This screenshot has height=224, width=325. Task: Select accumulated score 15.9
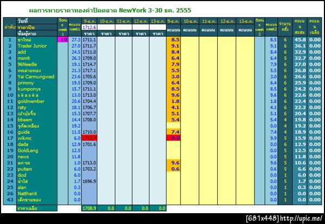coord(300,138)
